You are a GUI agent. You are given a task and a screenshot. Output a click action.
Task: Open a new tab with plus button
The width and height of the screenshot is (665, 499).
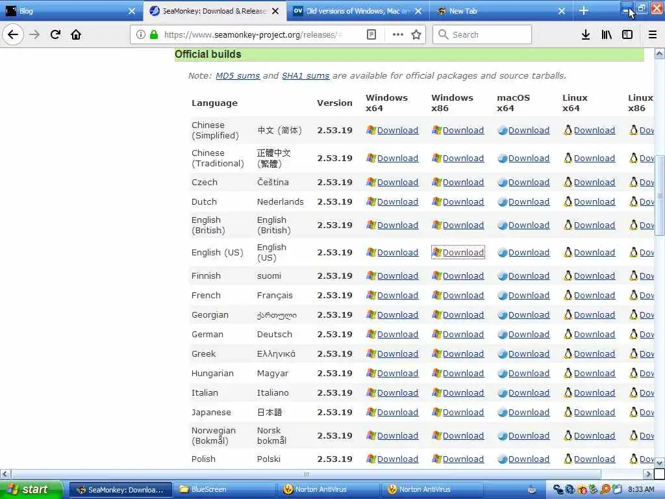(584, 10)
